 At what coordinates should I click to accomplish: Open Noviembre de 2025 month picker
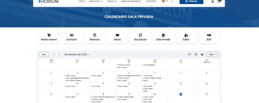77,55
